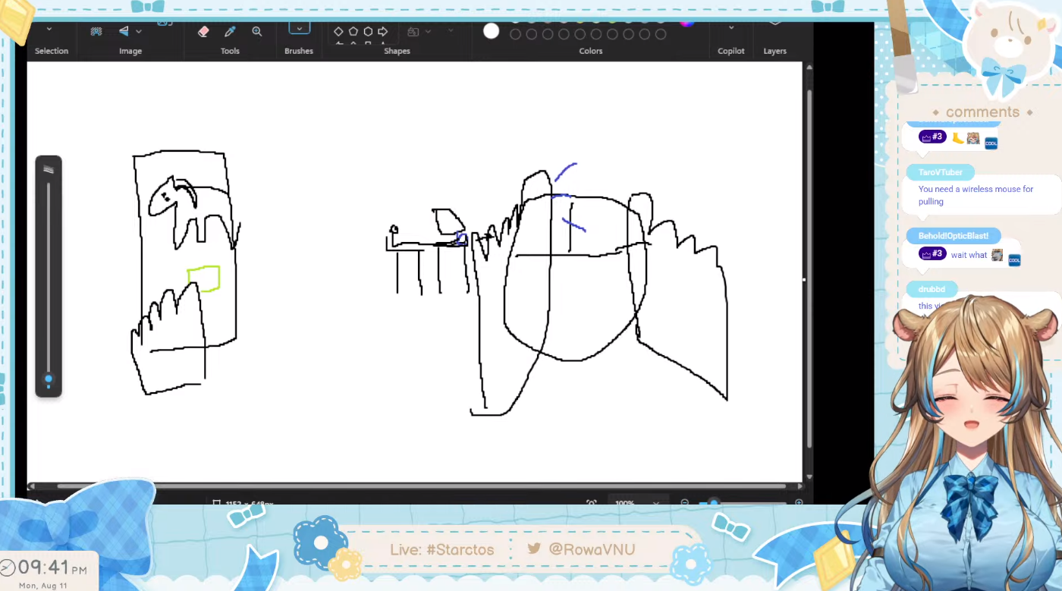Click the Live: #Starctos hashtag text
The image size is (1062, 591).
click(x=442, y=549)
